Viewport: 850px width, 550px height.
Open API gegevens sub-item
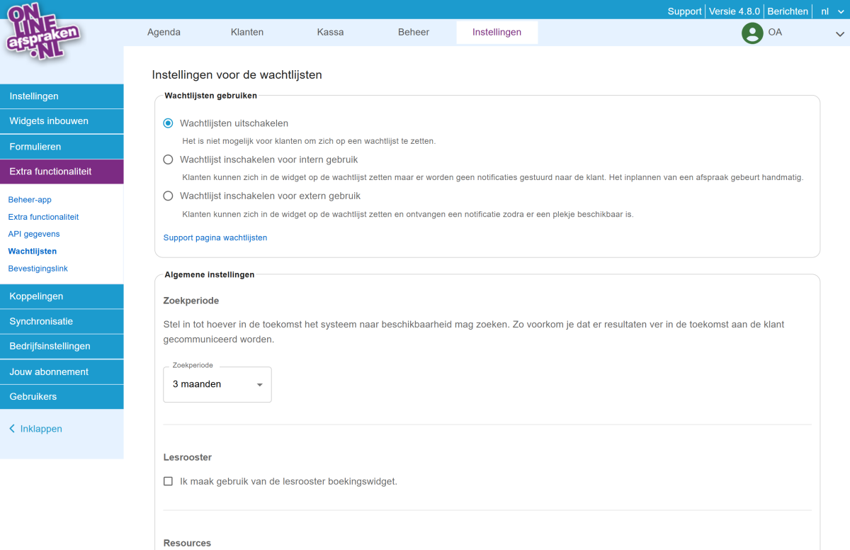tap(34, 234)
